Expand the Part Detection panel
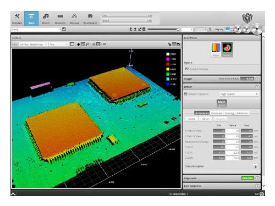275x206 pixels. point(257,186)
